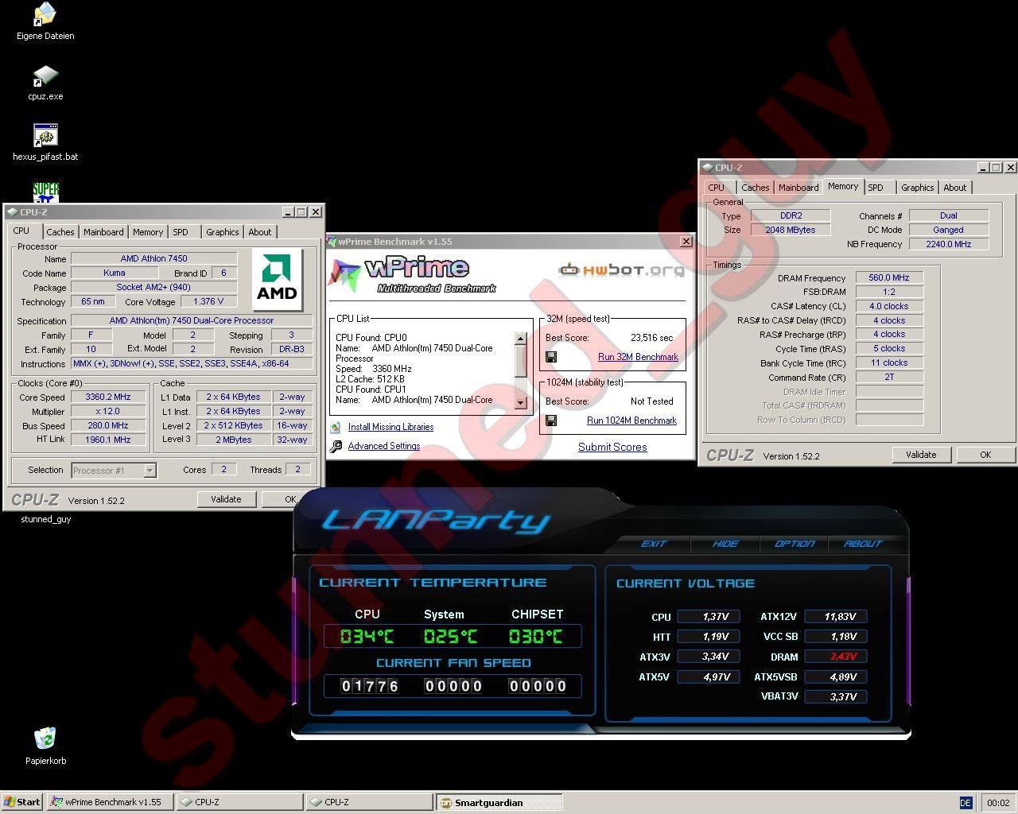
Task: Click the CHIPSET temperature 030°C readout
Action: point(535,637)
